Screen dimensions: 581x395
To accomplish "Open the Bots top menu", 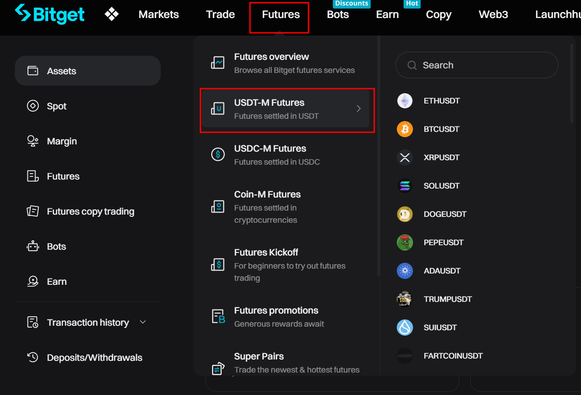I will tap(338, 14).
